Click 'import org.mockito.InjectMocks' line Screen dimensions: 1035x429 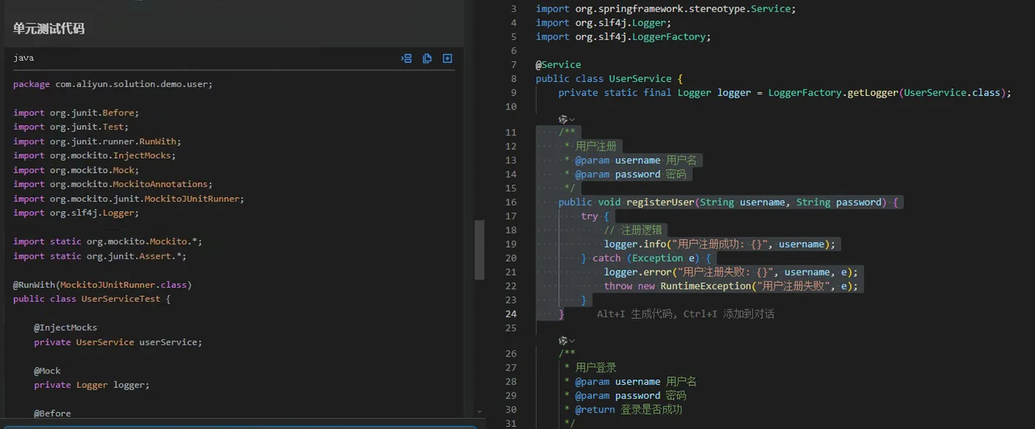(x=95, y=156)
